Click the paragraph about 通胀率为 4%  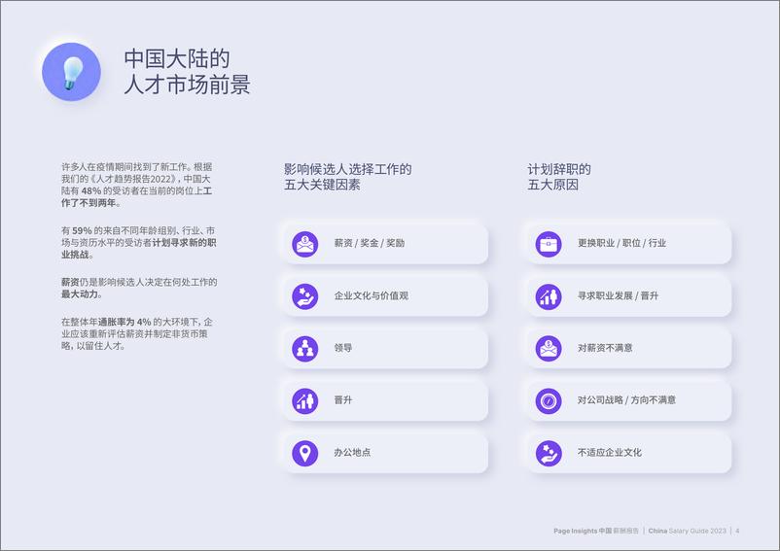pyautogui.click(x=137, y=334)
